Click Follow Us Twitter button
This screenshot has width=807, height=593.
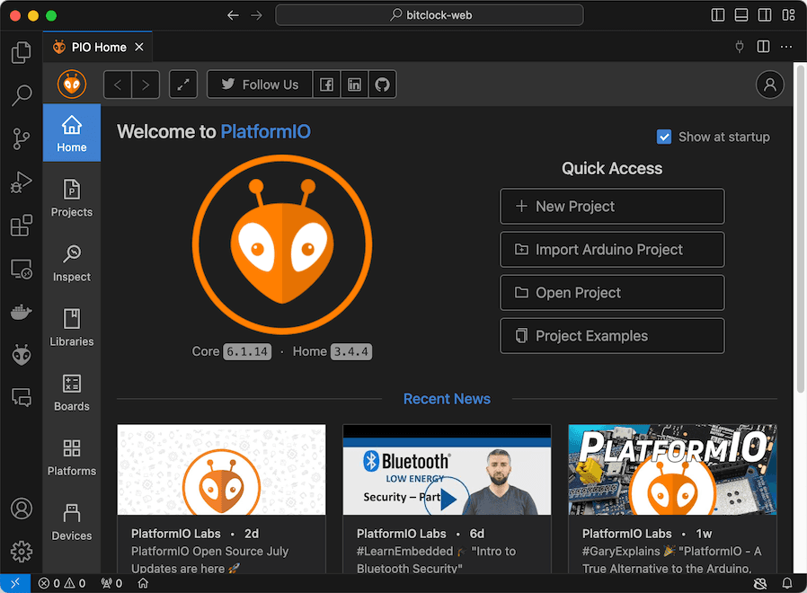click(260, 84)
